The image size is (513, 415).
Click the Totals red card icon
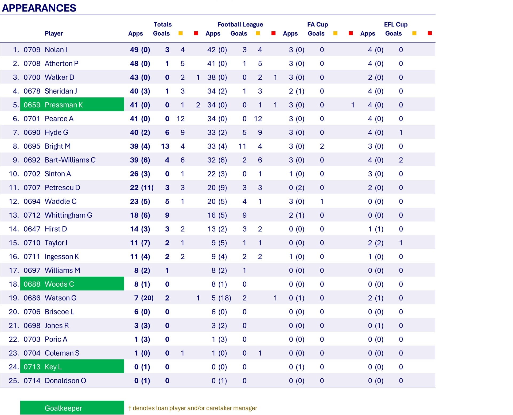196,33
